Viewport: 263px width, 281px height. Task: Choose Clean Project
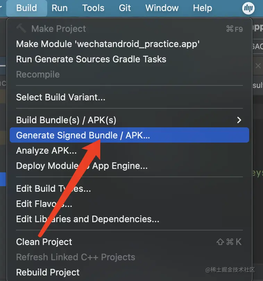pos(44,242)
